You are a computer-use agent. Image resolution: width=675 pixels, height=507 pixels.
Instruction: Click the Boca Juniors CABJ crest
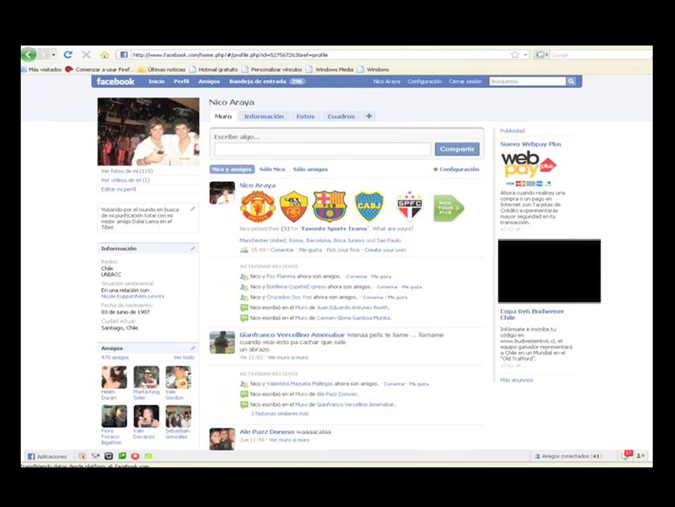click(369, 206)
